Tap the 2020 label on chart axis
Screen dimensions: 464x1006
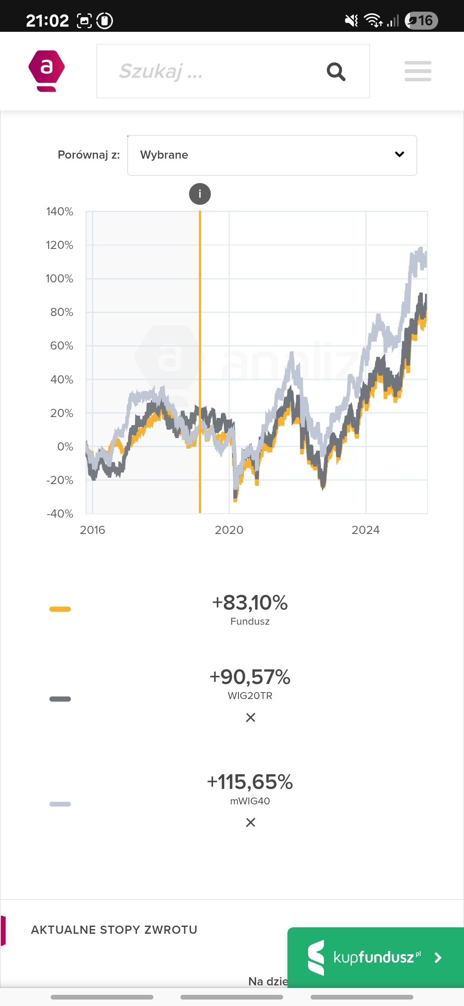click(x=229, y=530)
